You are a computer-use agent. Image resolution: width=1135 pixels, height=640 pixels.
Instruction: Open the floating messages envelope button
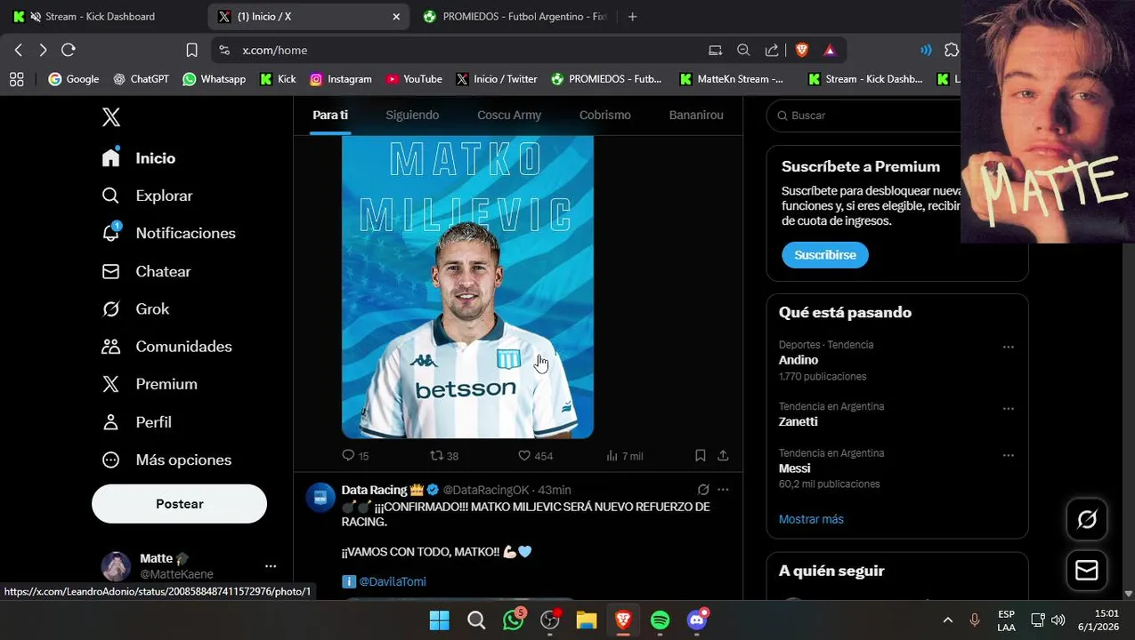pyautogui.click(x=1087, y=570)
